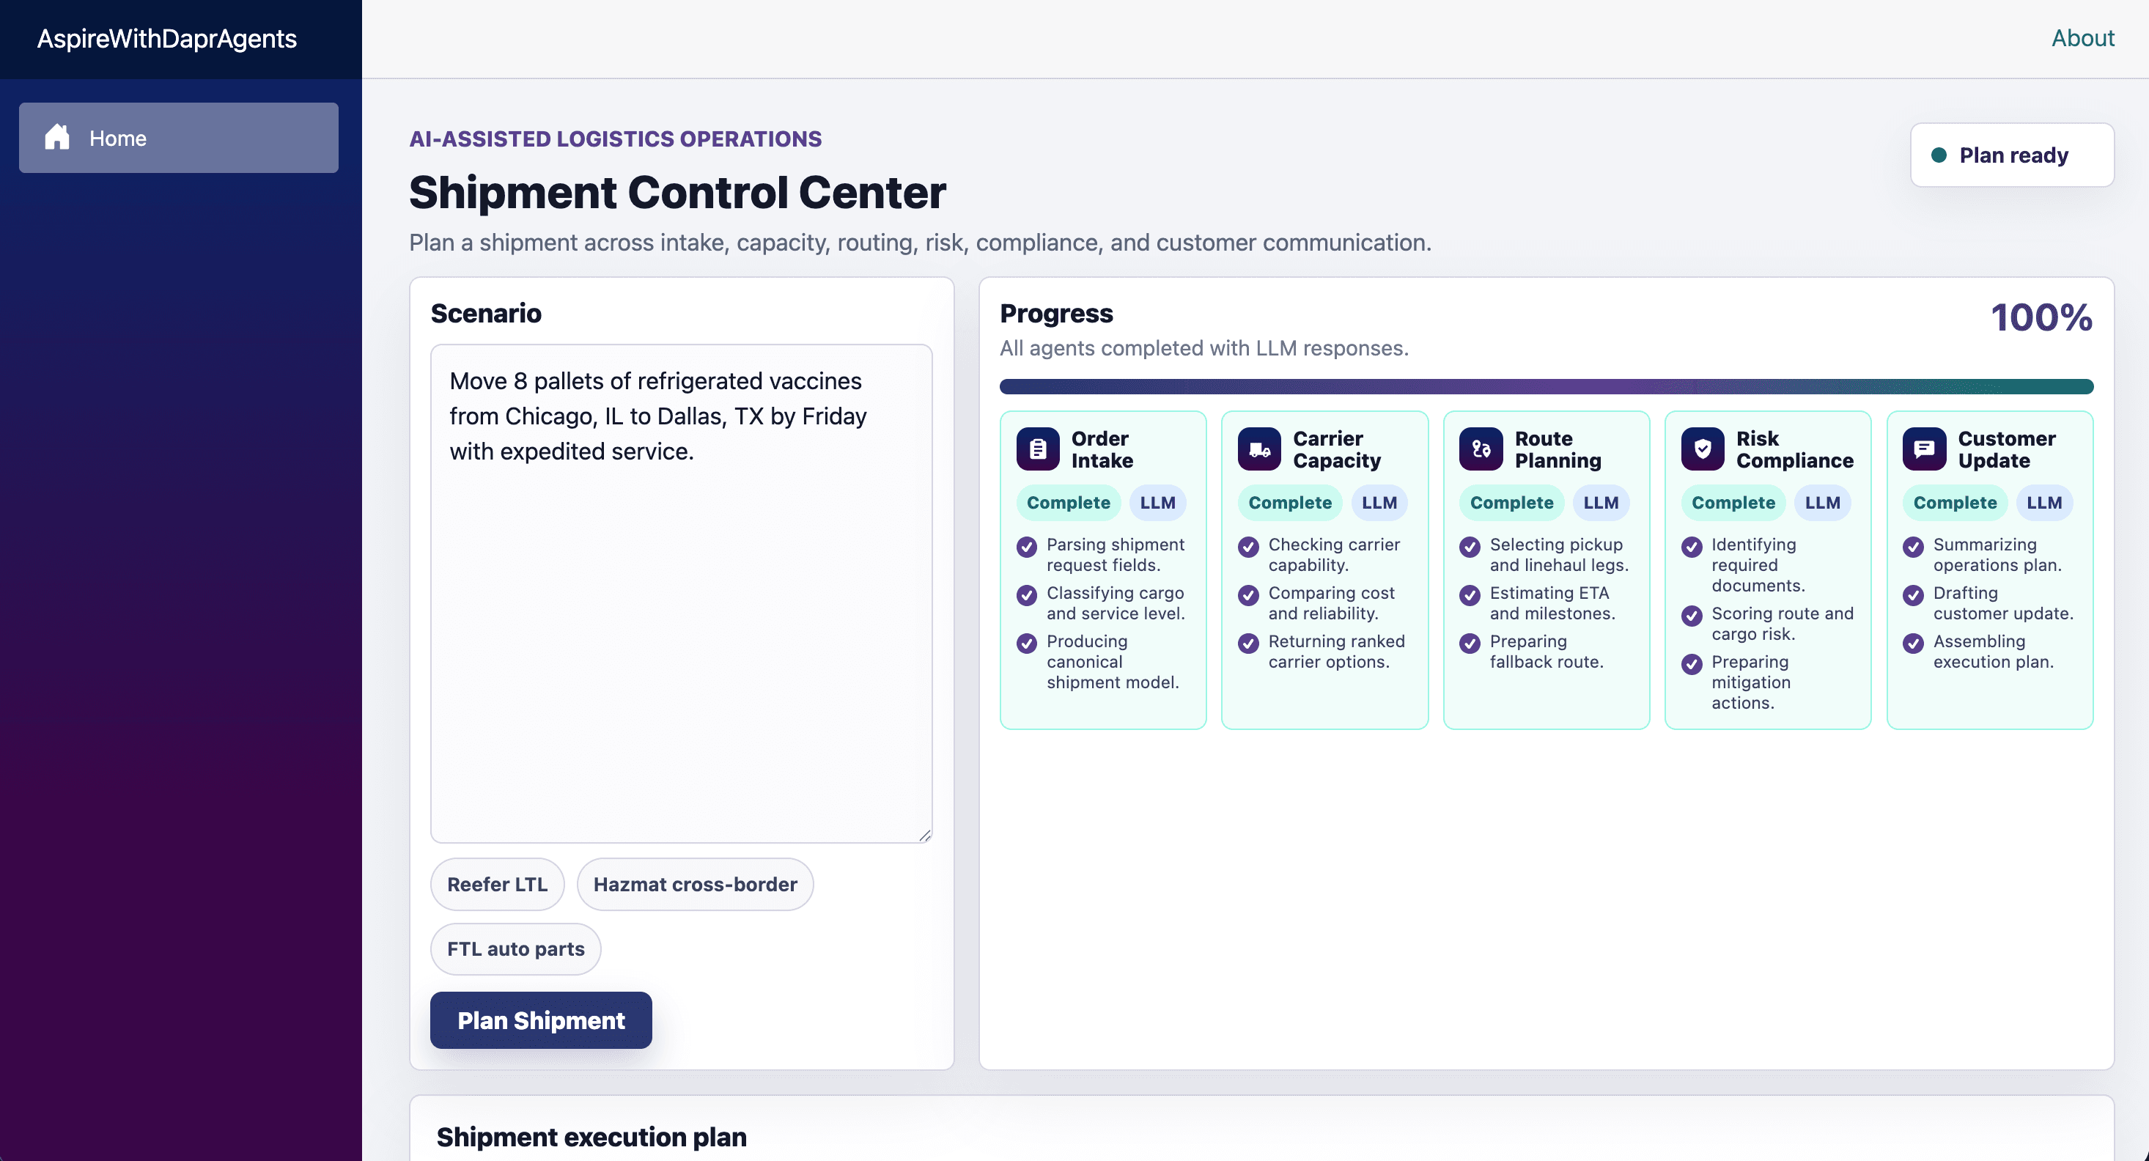This screenshot has width=2149, height=1161.
Task: Click the LLM badge under Risk Compliance
Action: [x=1822, y=503]
